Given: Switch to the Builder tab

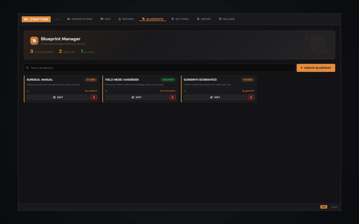Looking at the screenshot, I should point(227,19).
